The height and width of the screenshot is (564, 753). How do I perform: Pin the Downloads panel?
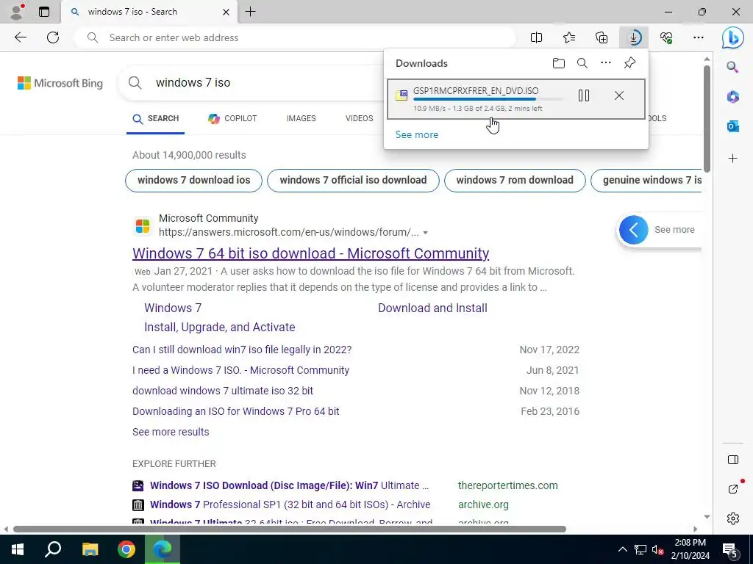[x=629, y=63]
